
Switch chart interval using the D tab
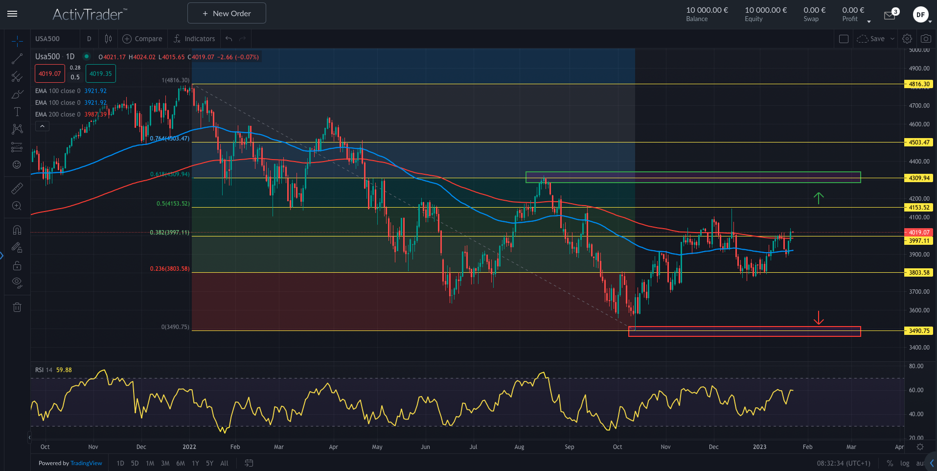pyautogui.click(x=89, y=39)
